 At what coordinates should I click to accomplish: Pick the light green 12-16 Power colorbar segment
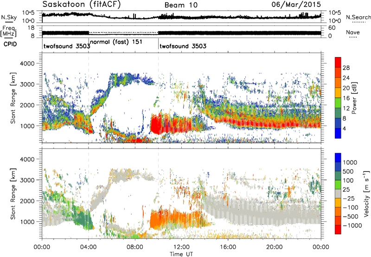(338, 103)
